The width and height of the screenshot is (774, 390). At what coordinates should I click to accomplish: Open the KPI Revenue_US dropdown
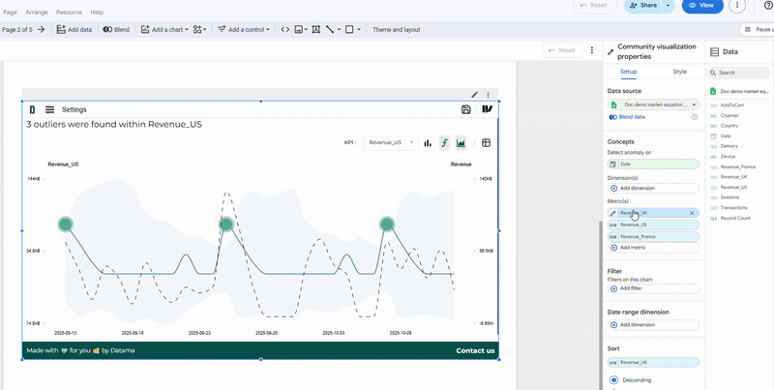click(x=391, y=143)
